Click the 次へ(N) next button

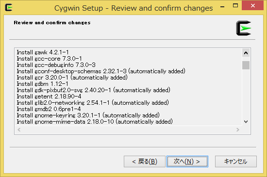pos(187,161)
